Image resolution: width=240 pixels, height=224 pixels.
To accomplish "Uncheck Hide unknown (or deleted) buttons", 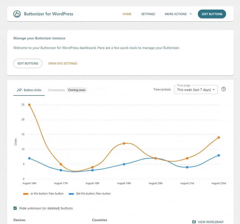I will click(x=15, y=208).
